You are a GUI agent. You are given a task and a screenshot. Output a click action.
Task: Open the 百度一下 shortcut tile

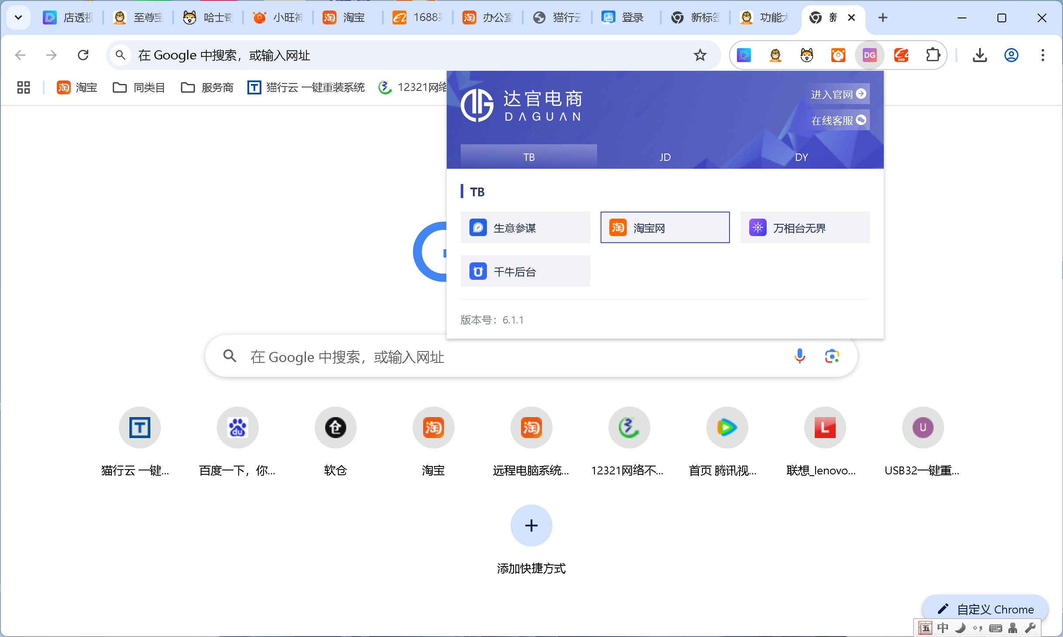click(238, 442)
